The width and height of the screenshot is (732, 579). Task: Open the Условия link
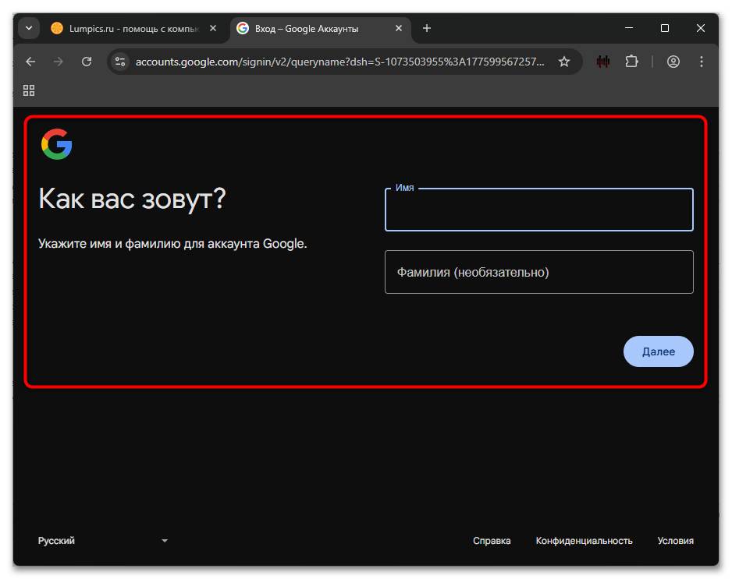676,541
